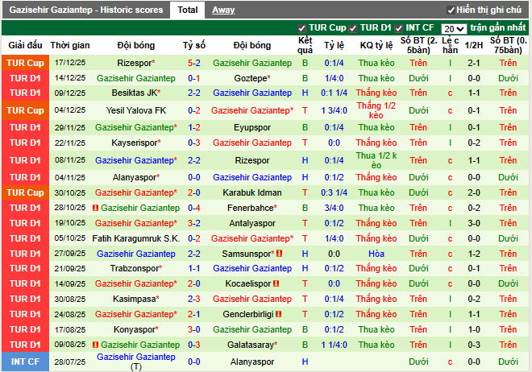Click red card icon next to Samsunspor
The image size is (532, 372).
tap(279, 253)
